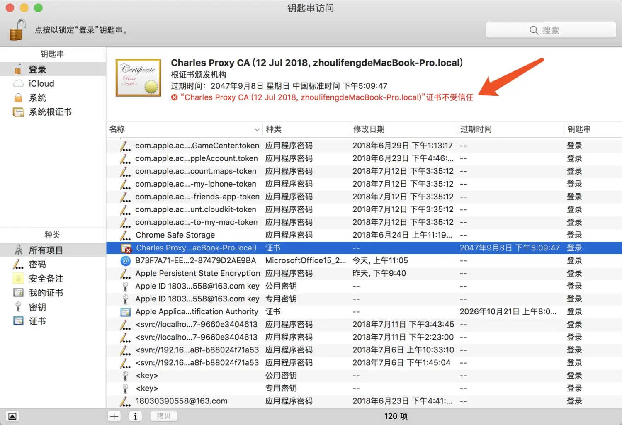Click the iCloud cloud icon
The width and height of the screenshot is (622, 425).
(18, 84)
